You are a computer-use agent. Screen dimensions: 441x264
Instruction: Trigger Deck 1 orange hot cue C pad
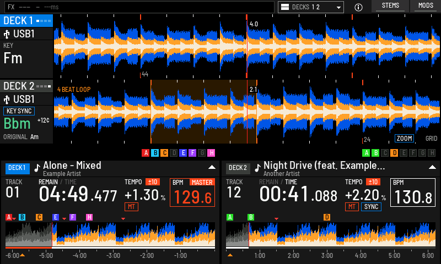164,153
